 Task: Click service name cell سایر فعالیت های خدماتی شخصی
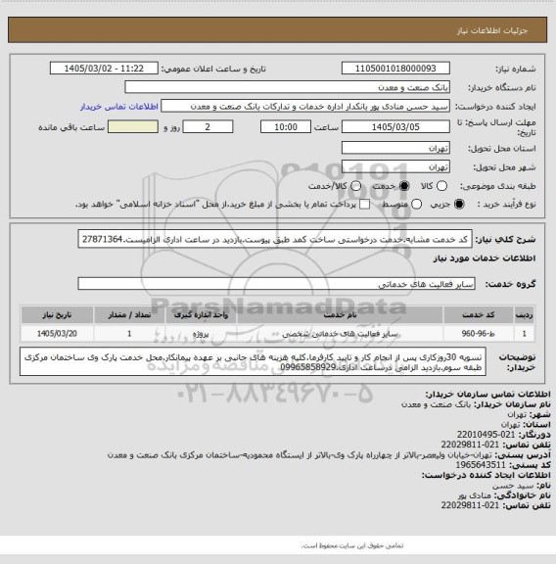point(340,334)
